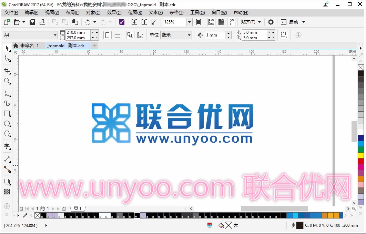Click the Full-screen preview icon
This screenshot has width=366, height=234.
coord(199,22)
